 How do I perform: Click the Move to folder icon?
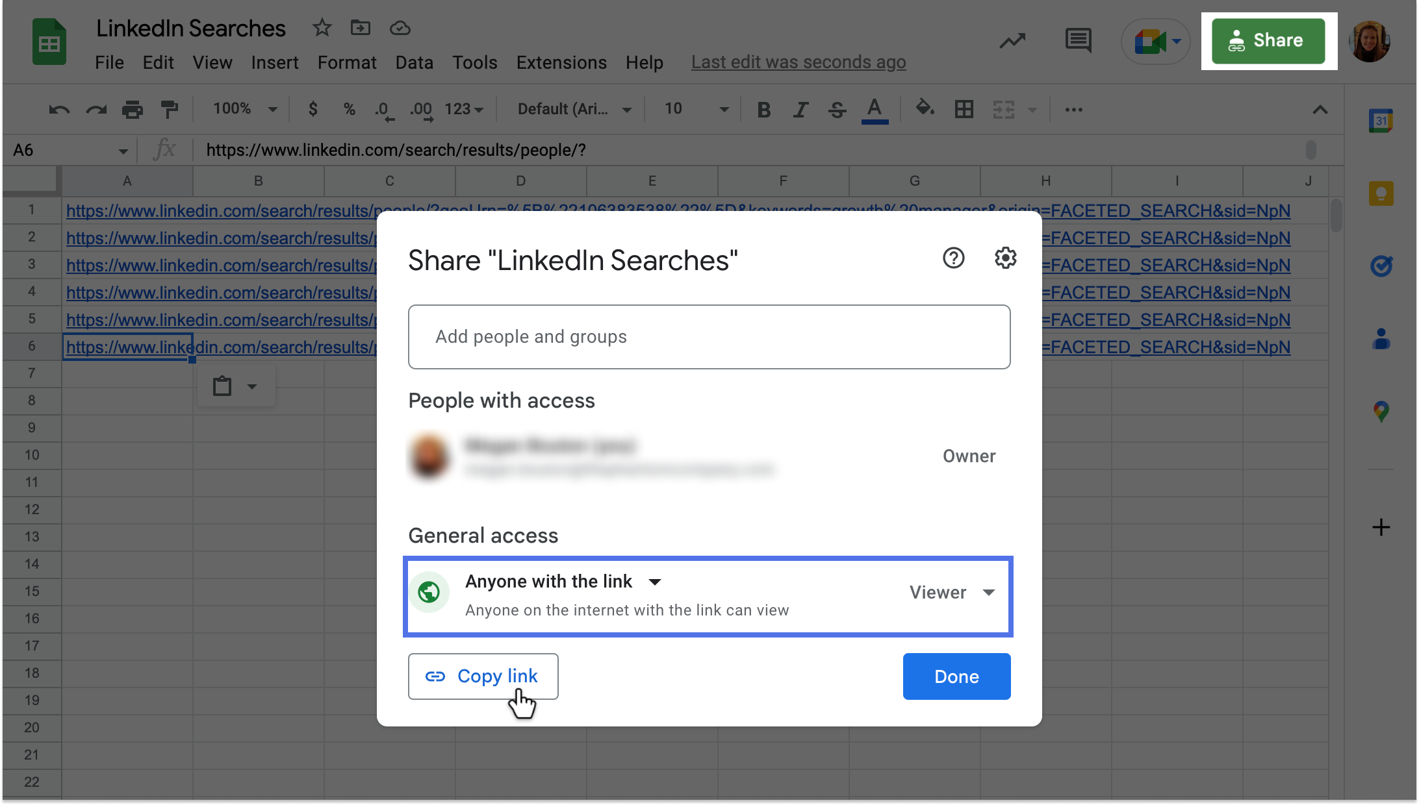[x=360, y=28]
